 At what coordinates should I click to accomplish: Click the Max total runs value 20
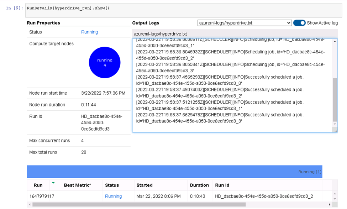[x=84, y=152]
